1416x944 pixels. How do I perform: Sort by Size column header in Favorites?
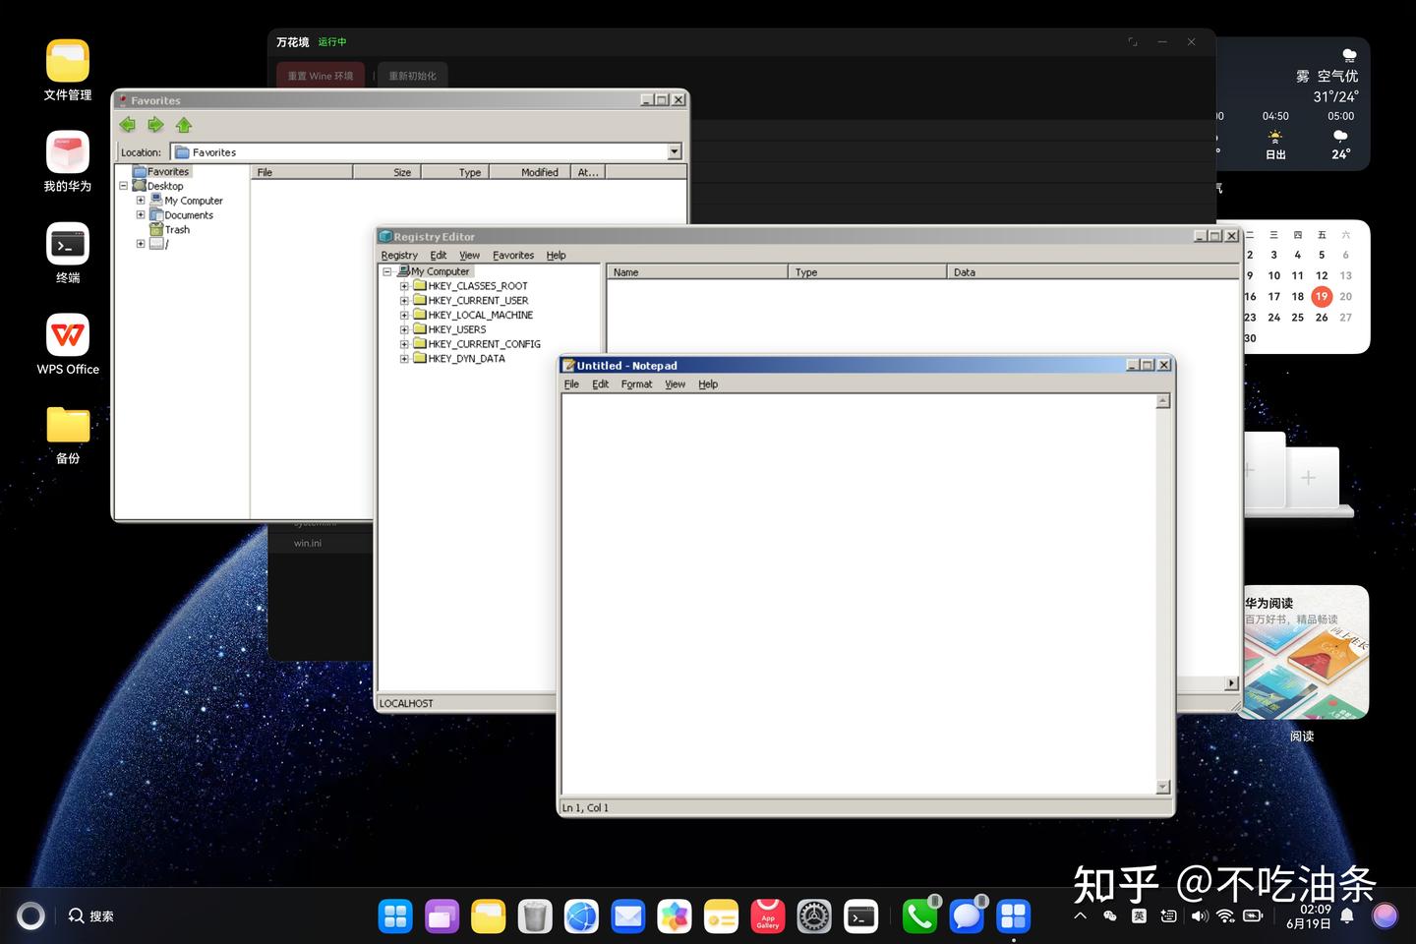(387, 172)
